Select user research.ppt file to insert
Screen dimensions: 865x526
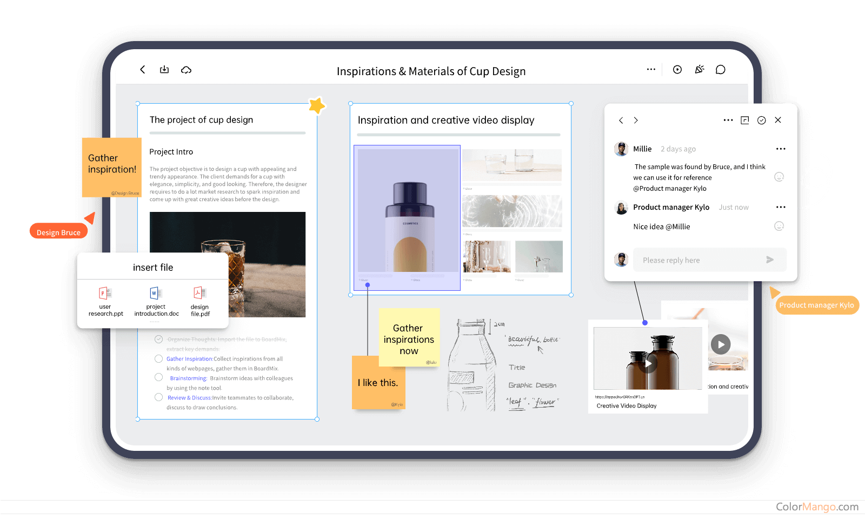click(x=105, y=301)
